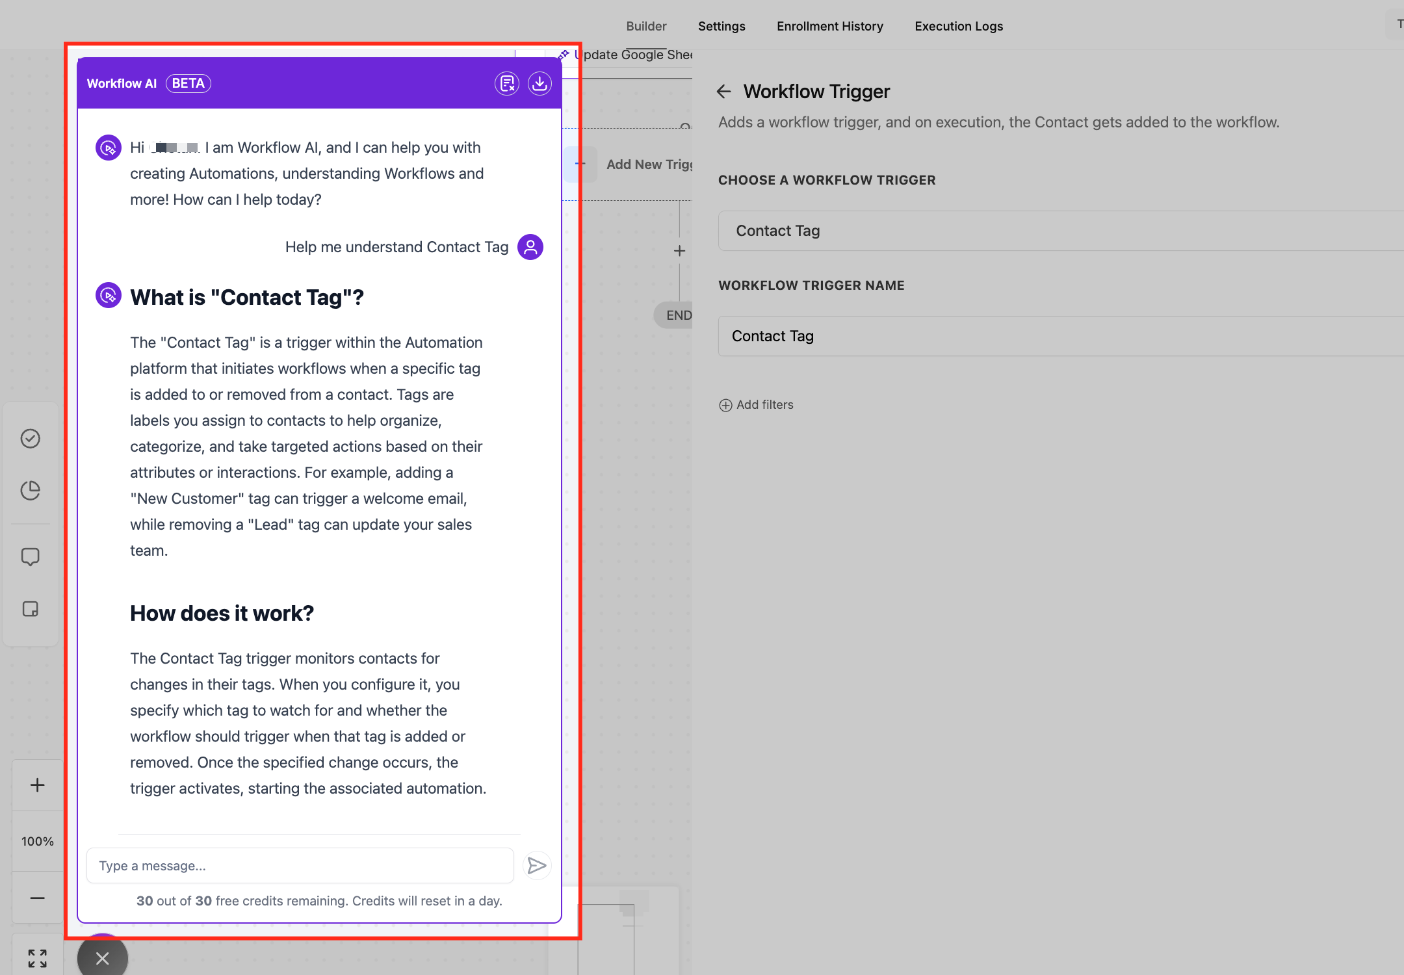Click the back arrow beside Workflow Trigger
This screenshot has width=1404, height=975.
[723, 92]
